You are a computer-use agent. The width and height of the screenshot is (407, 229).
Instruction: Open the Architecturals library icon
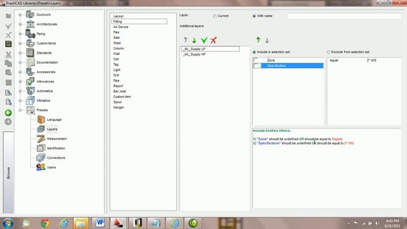tap(30, 24)
